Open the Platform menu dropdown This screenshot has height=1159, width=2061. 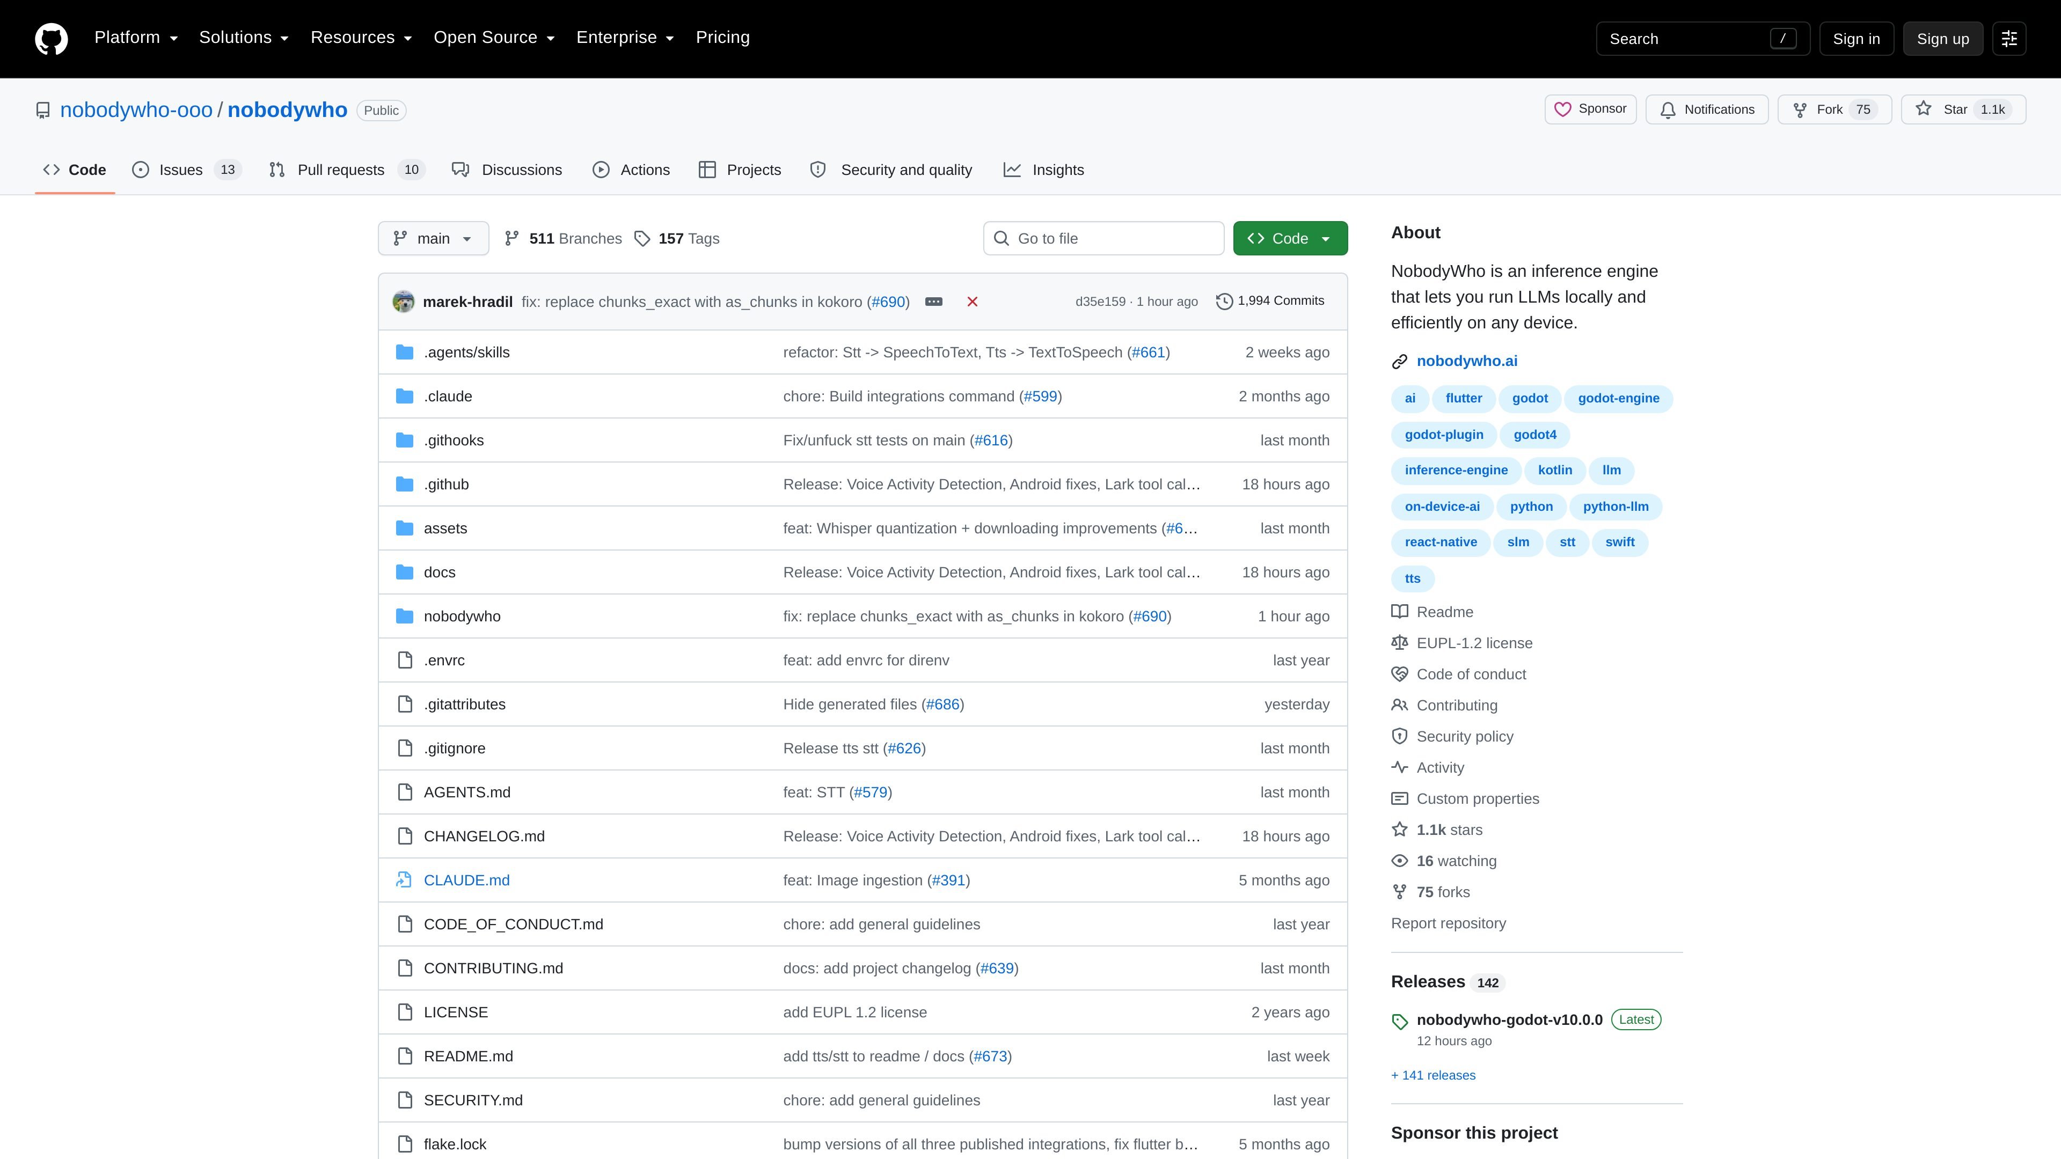pyautogui.click(x=136, y=38)
